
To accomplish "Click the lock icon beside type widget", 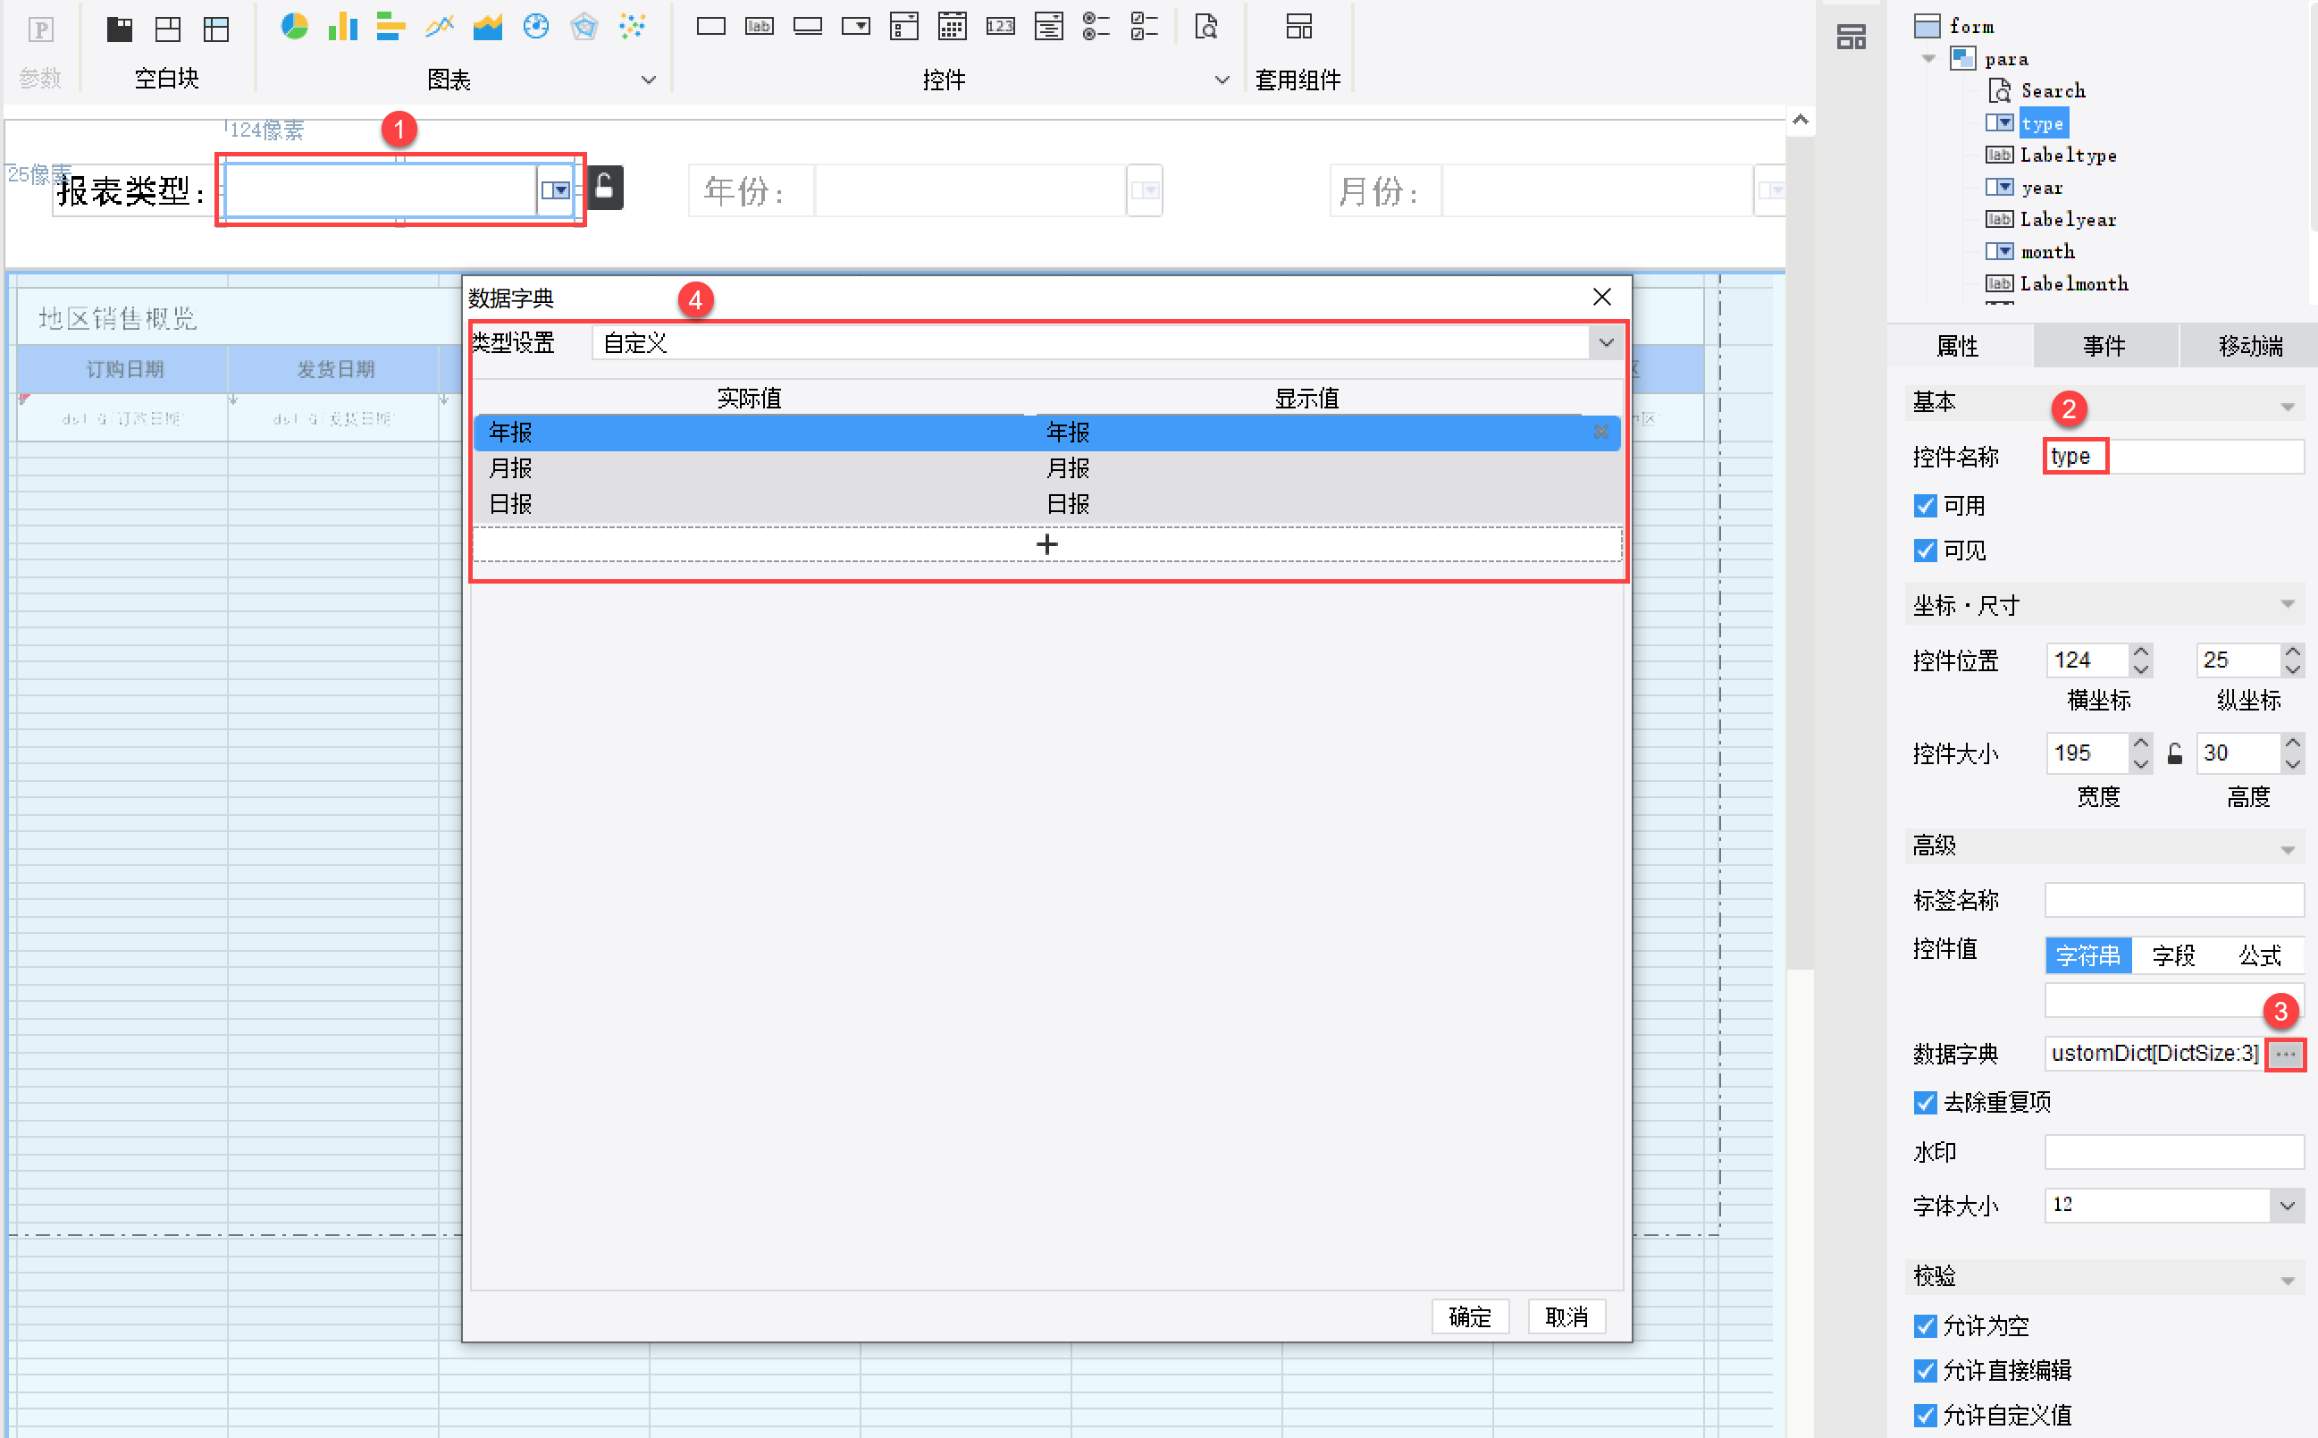I will click(605, 188).
